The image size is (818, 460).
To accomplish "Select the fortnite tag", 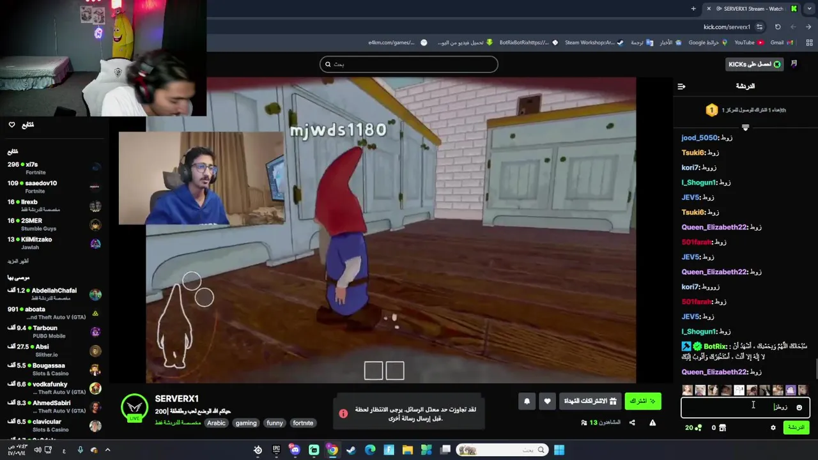I will tap(303, 423).
